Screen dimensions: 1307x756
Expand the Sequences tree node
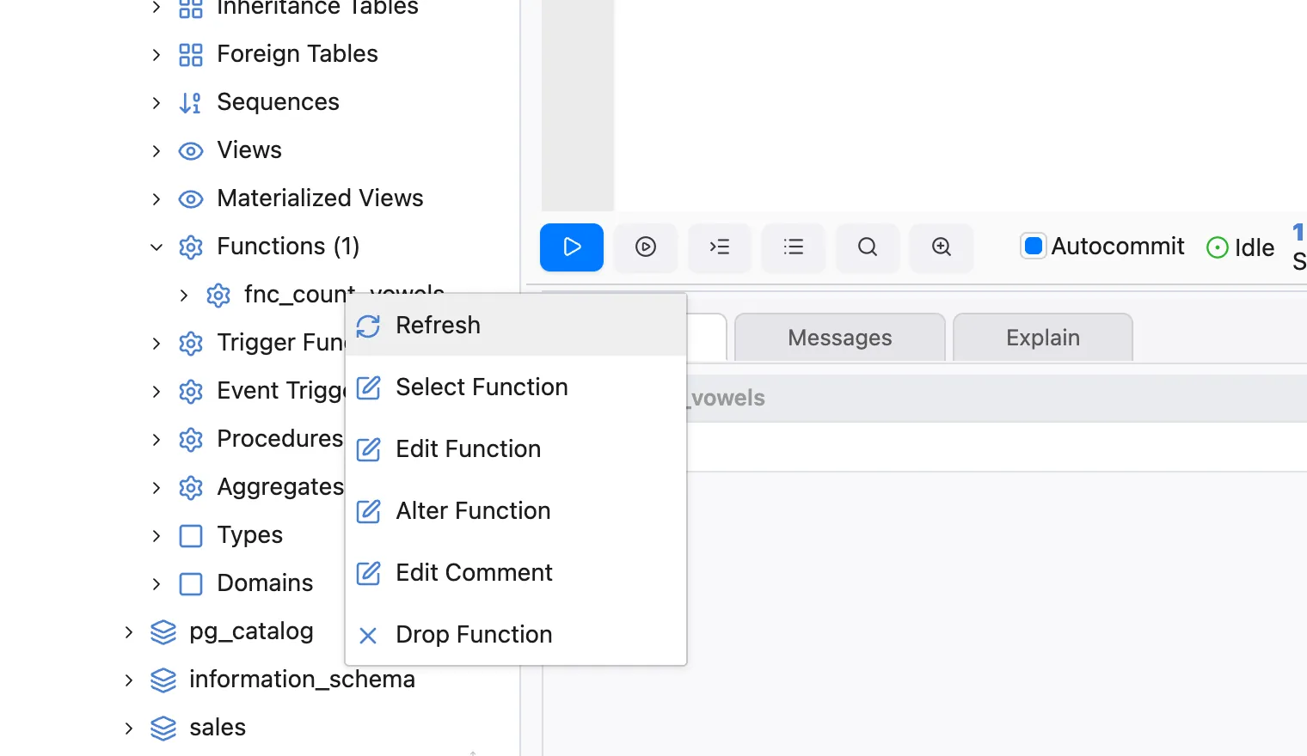pos(156,103)
